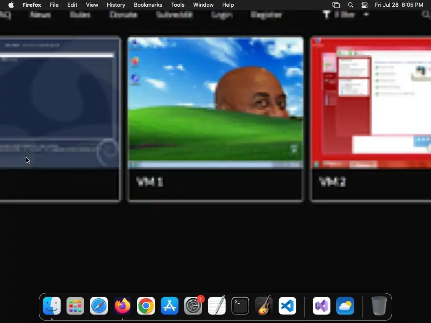The height and width of the screenshot is (323, 431).
Task: Open the Trash in the dock
Action: tap(379, 306)
